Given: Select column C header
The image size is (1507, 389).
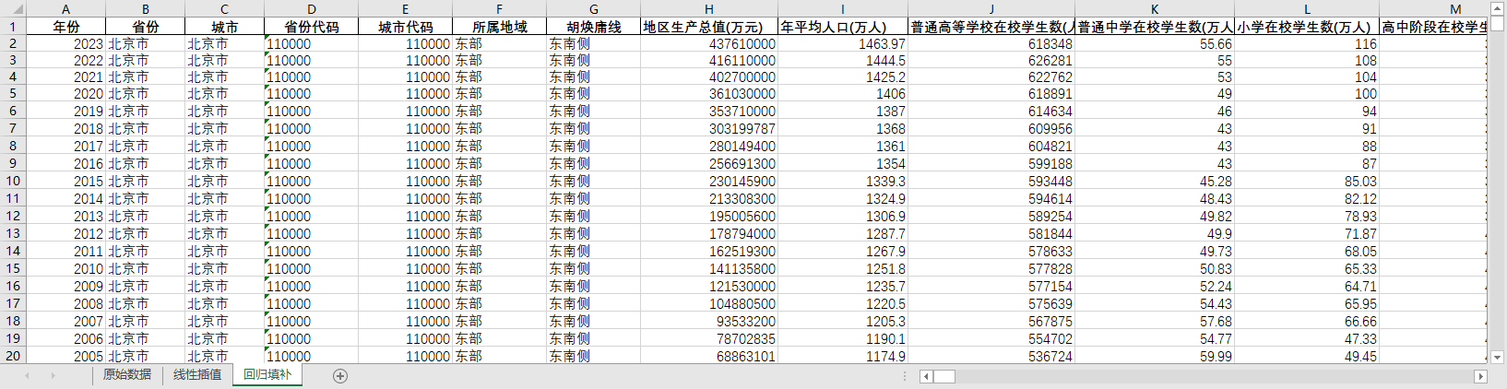Looking at the screenshot, I should [224, 8].
